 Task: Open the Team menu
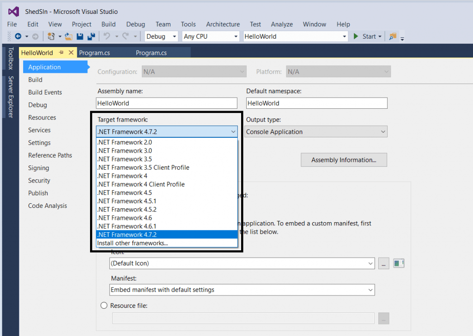point(163,24)
